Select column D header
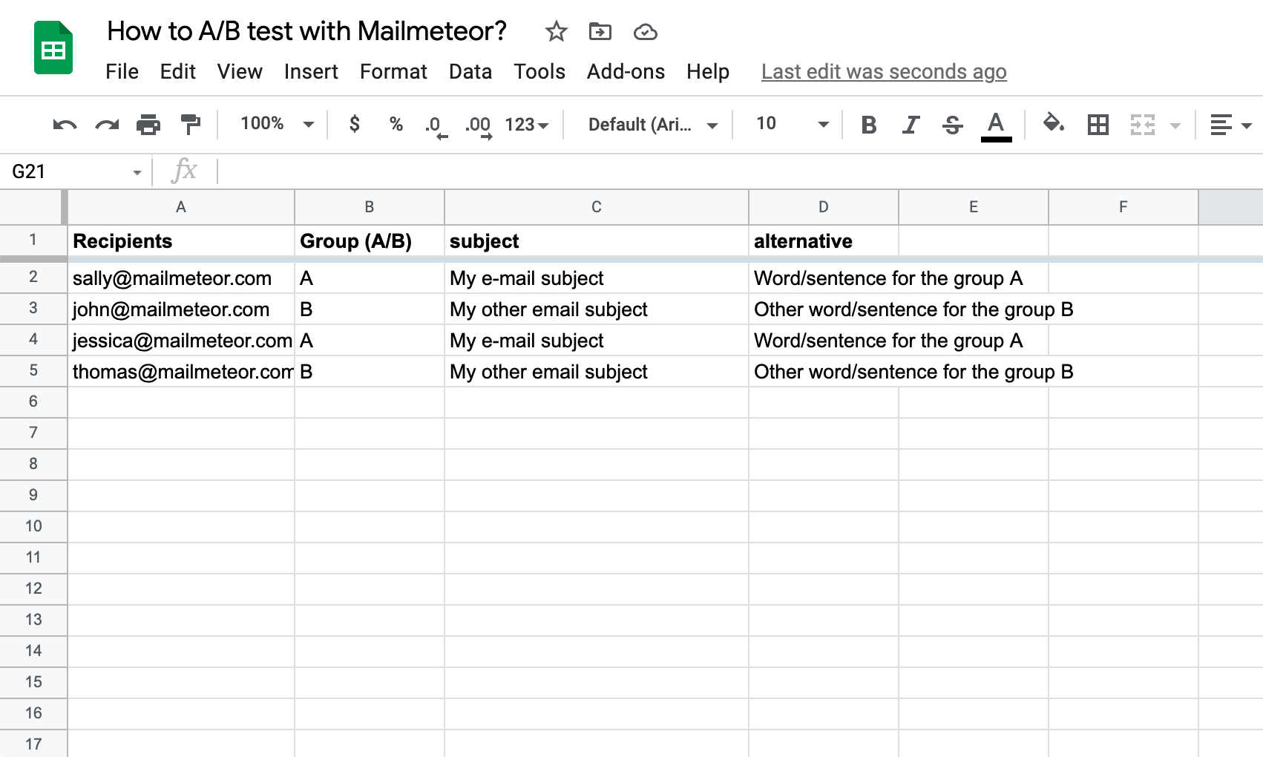1263x757 pixels. [824, 207]
